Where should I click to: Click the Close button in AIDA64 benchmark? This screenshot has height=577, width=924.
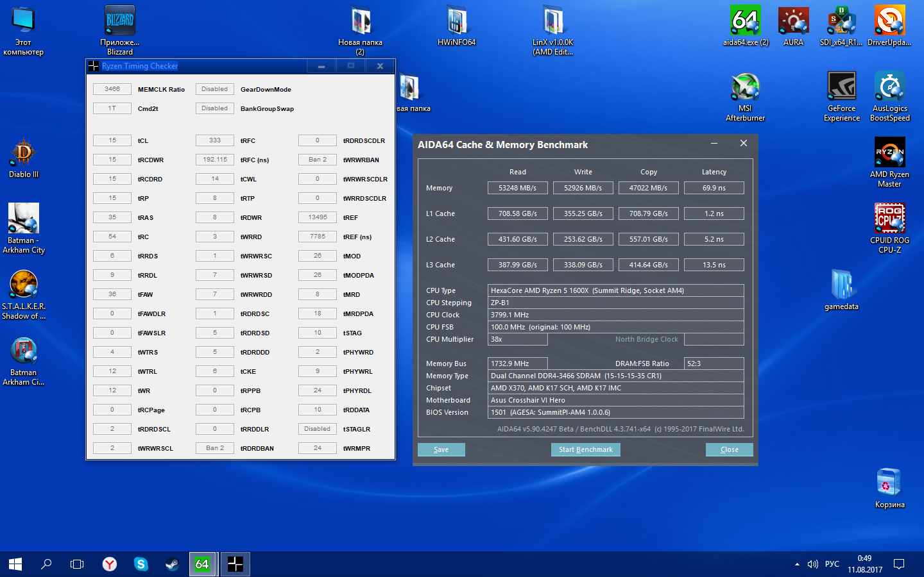[730, 449]
